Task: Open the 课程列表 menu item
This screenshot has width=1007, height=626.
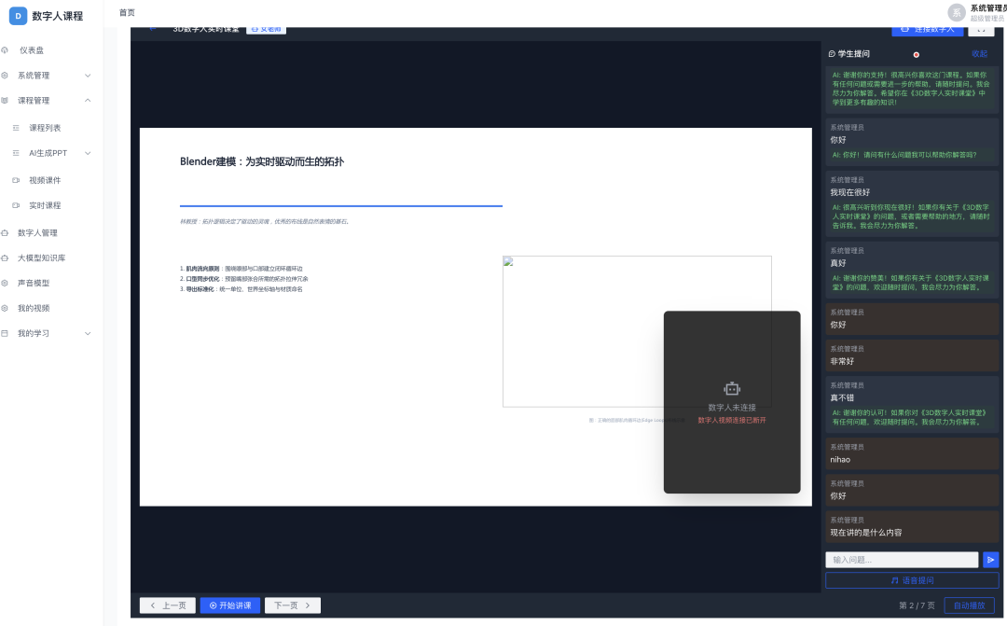Action: pos(45,128)
